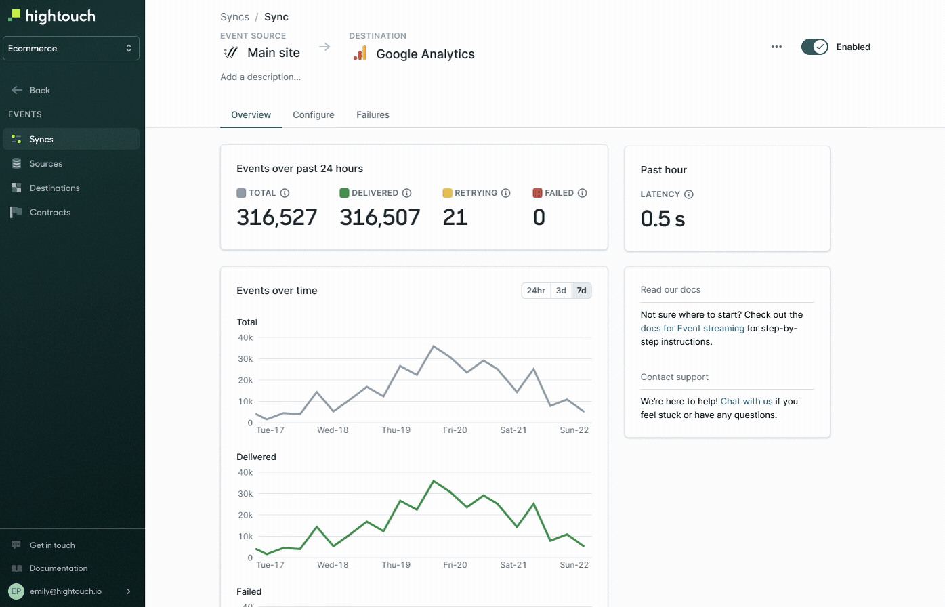
Task: Click the LATENCY info icon
Action: coord(689,194)
